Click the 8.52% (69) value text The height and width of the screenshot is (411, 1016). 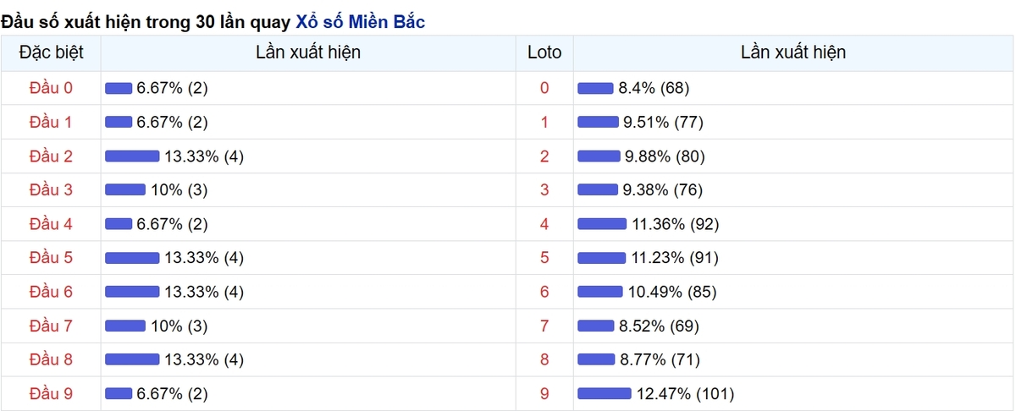660,326
